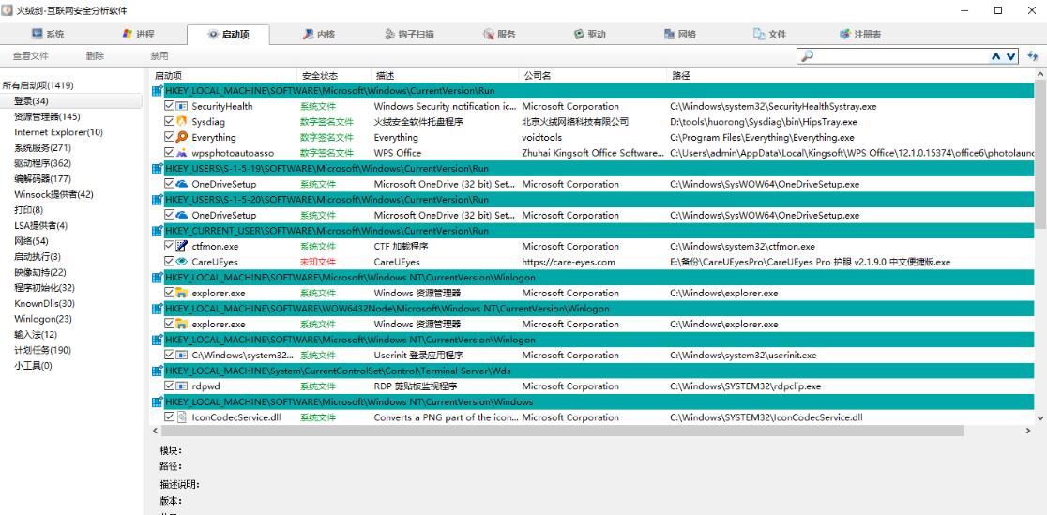Click the vertical scrollbar down arrow
1047x515 pixels.
(x=1040, y=417)
